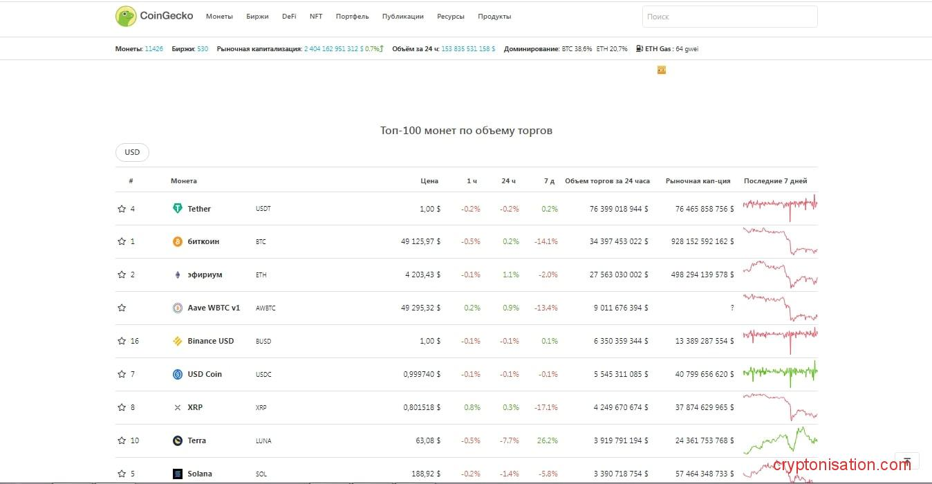Screen dimensions: 932x484
Task: Sort by Объем торгов за 24 часа column
Action: (607, 181)
